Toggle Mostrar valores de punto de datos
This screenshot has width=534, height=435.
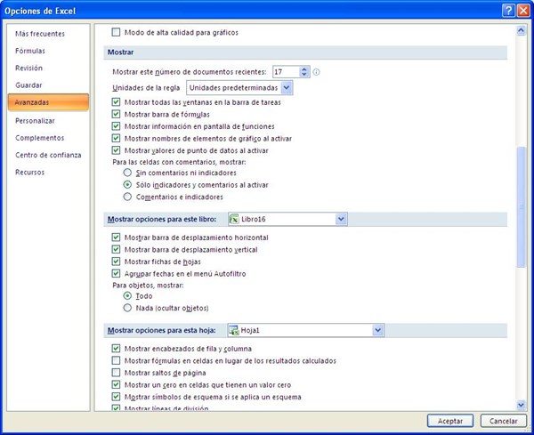pos(116,150)
